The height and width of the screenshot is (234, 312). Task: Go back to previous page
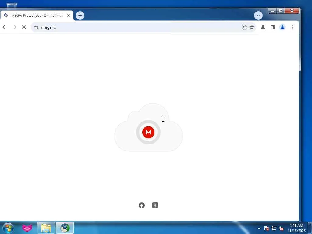pos(5,27)
